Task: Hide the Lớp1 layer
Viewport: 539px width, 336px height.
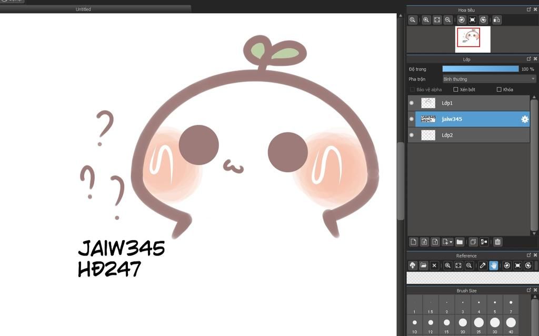Action: [412, 103]
